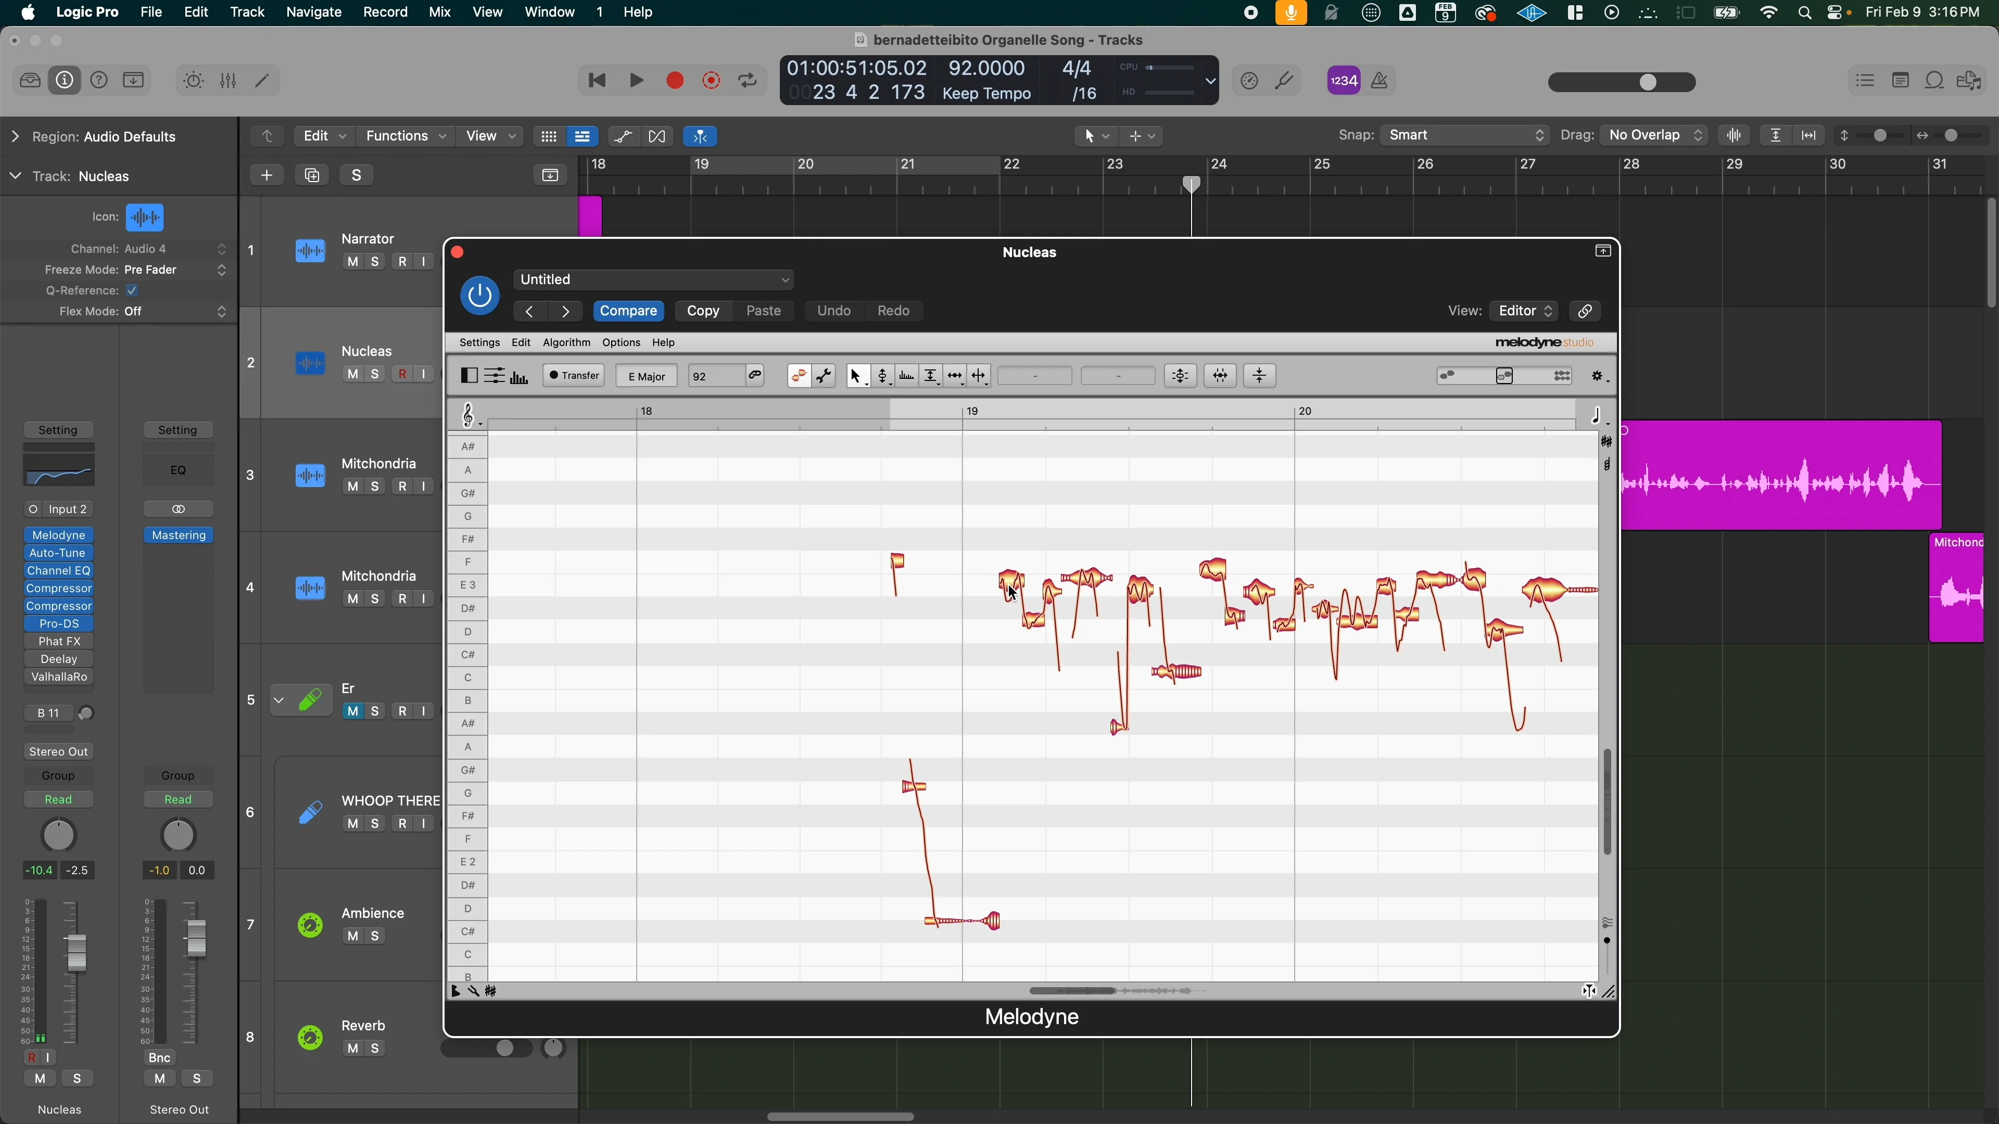The width and height of the screenshot is (1999, 1124).
Task: Click the Paste button in Melodyne
Action: coord(764,310)
